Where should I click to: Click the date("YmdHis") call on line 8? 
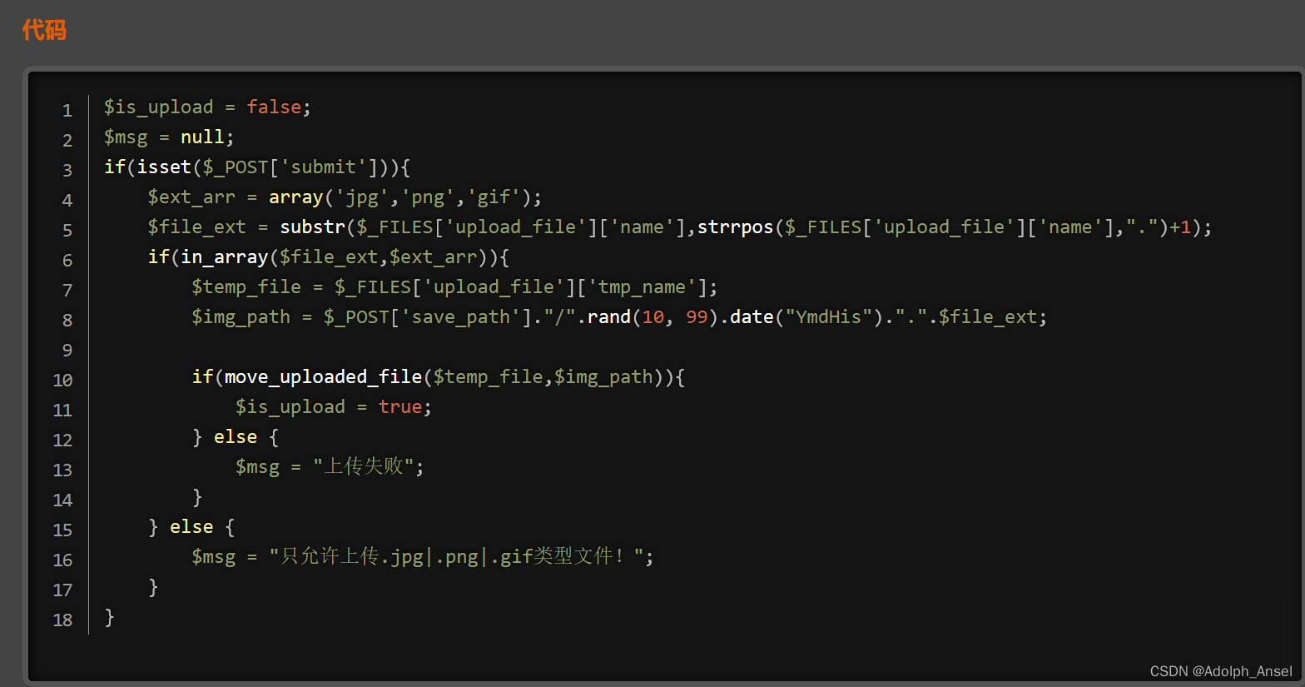806,317
